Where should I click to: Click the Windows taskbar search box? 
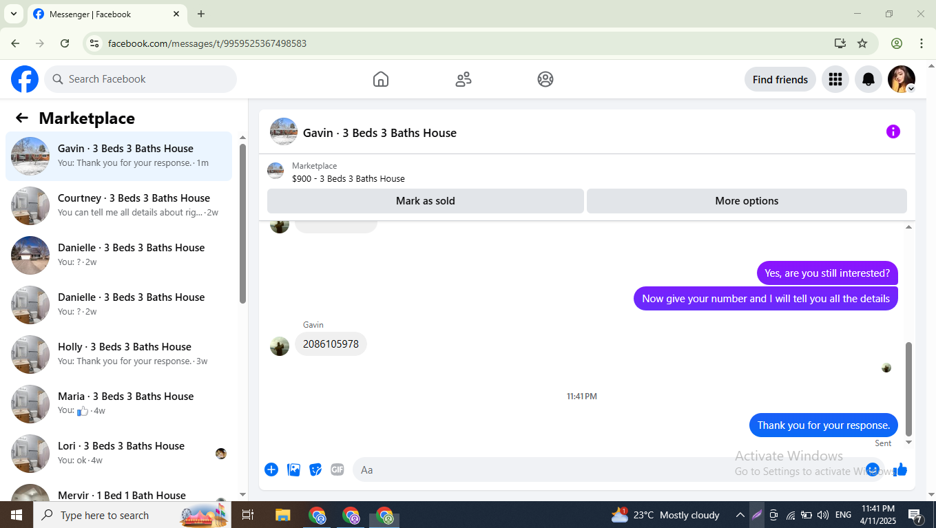pyautogui.click(x=132, y=515)
